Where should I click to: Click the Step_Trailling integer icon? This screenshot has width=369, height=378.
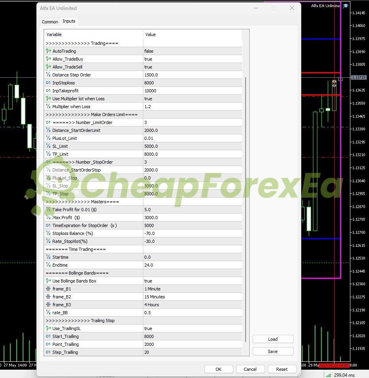click(48, 352)
